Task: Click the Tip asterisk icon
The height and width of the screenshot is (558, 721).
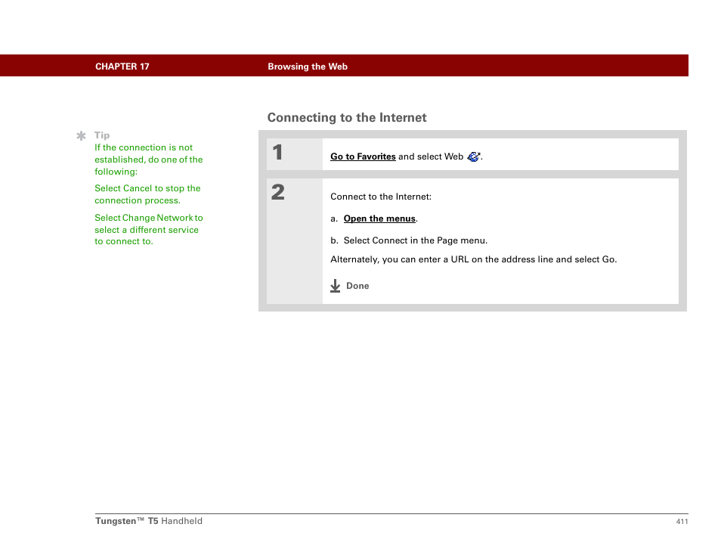Action: pos(81,135)
